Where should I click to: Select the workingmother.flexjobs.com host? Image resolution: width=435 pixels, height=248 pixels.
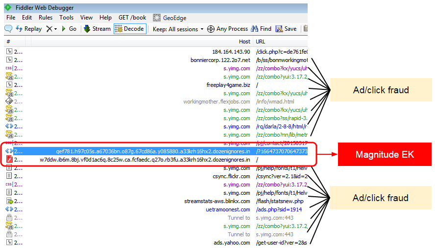[217, 102]
